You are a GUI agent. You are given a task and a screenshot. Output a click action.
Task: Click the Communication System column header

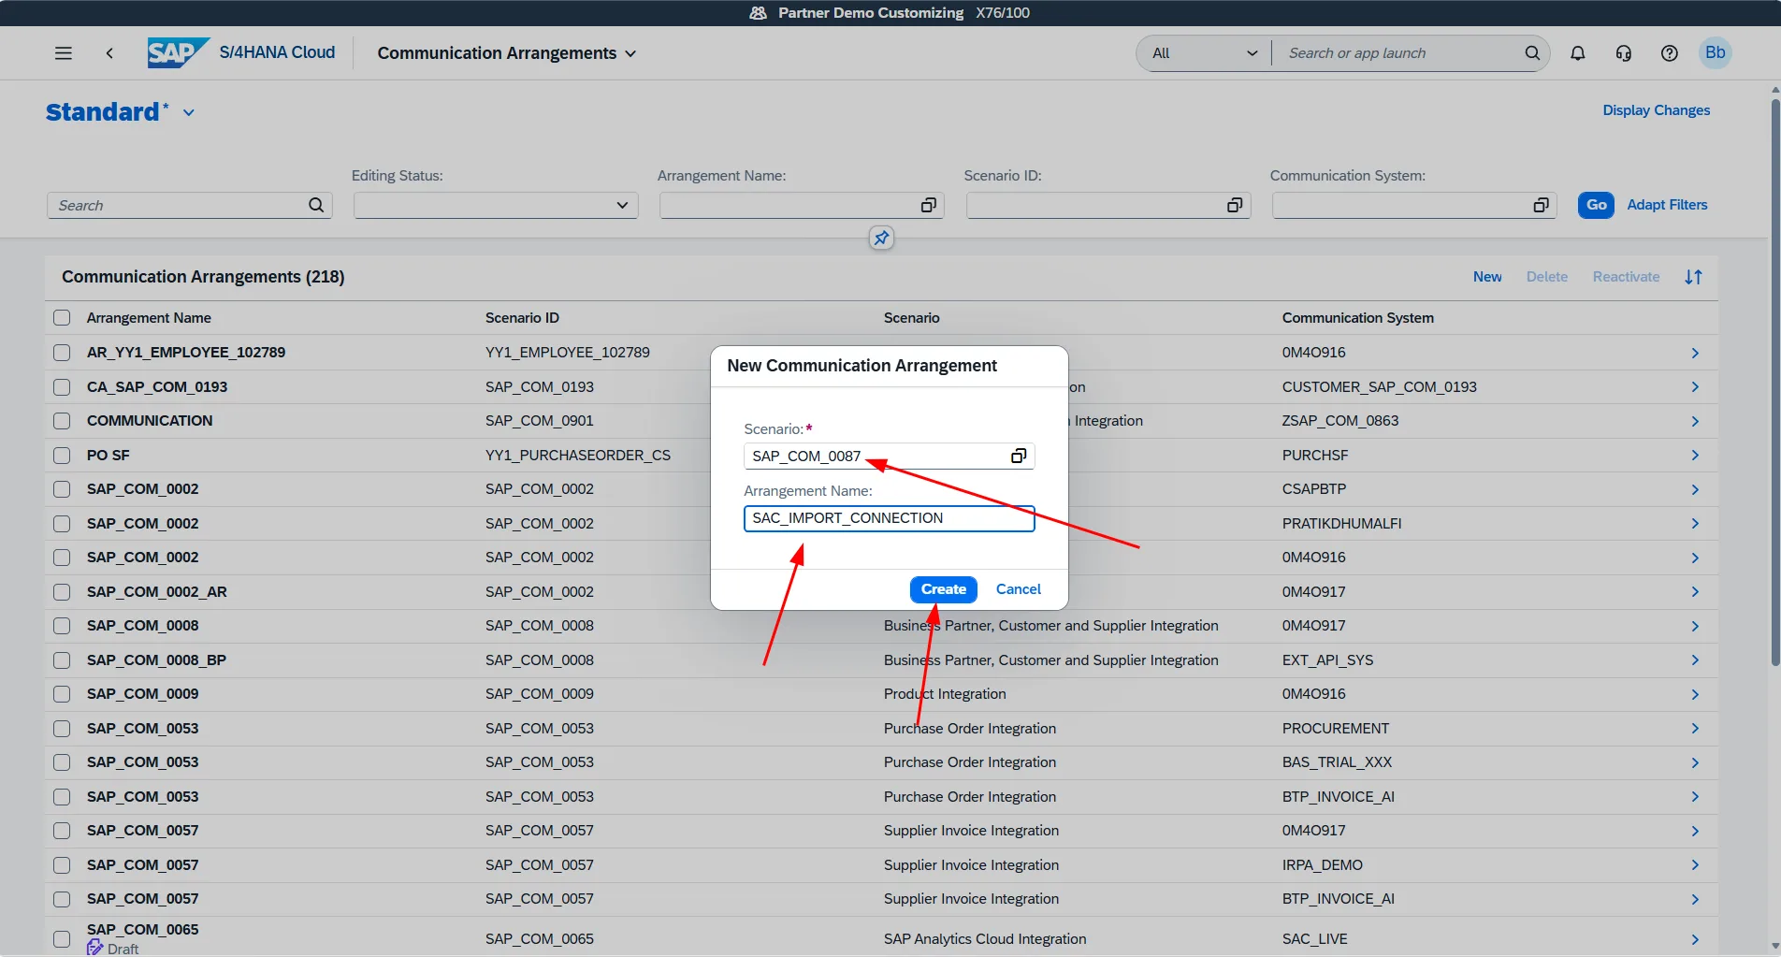(x=1357, y=318)
